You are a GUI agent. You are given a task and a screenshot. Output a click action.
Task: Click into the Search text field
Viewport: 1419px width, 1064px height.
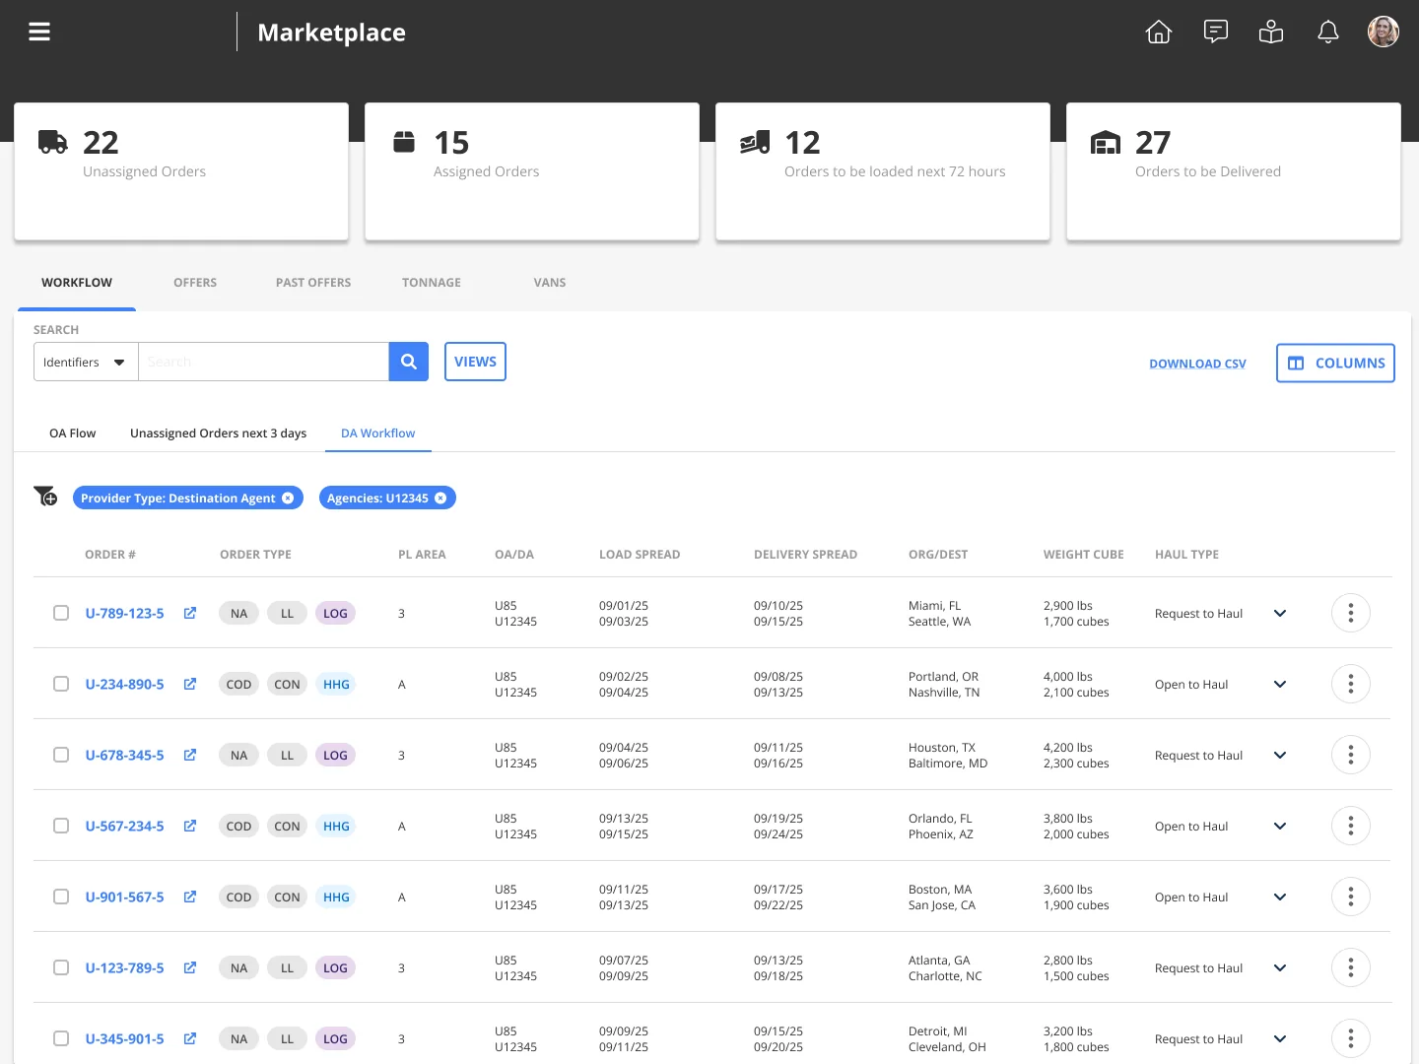(264, 362)
